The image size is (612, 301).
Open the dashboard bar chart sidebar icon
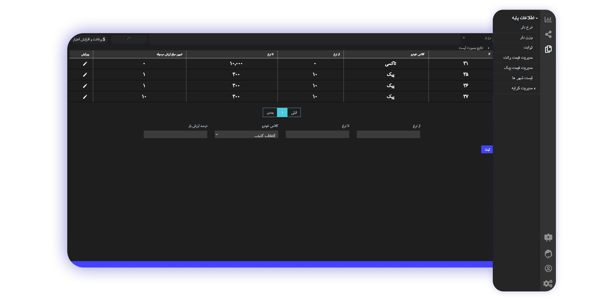click(x=548, y=19)
